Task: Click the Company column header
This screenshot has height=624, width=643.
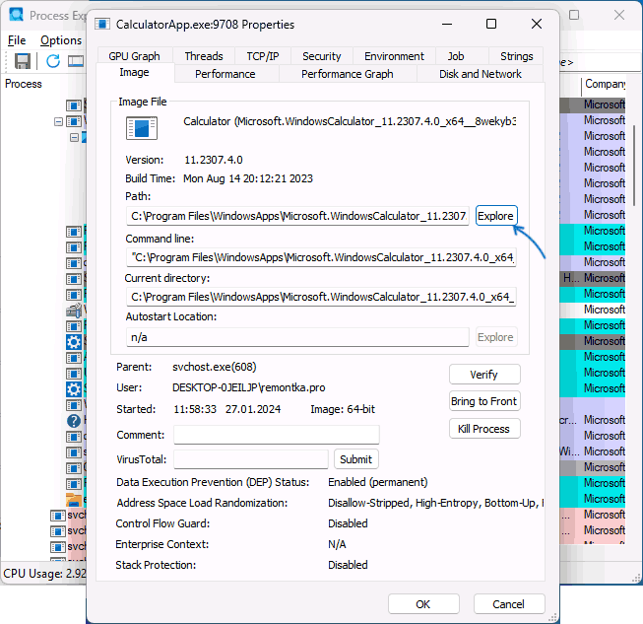Action: pyautogui.click(x=605, y=84)
